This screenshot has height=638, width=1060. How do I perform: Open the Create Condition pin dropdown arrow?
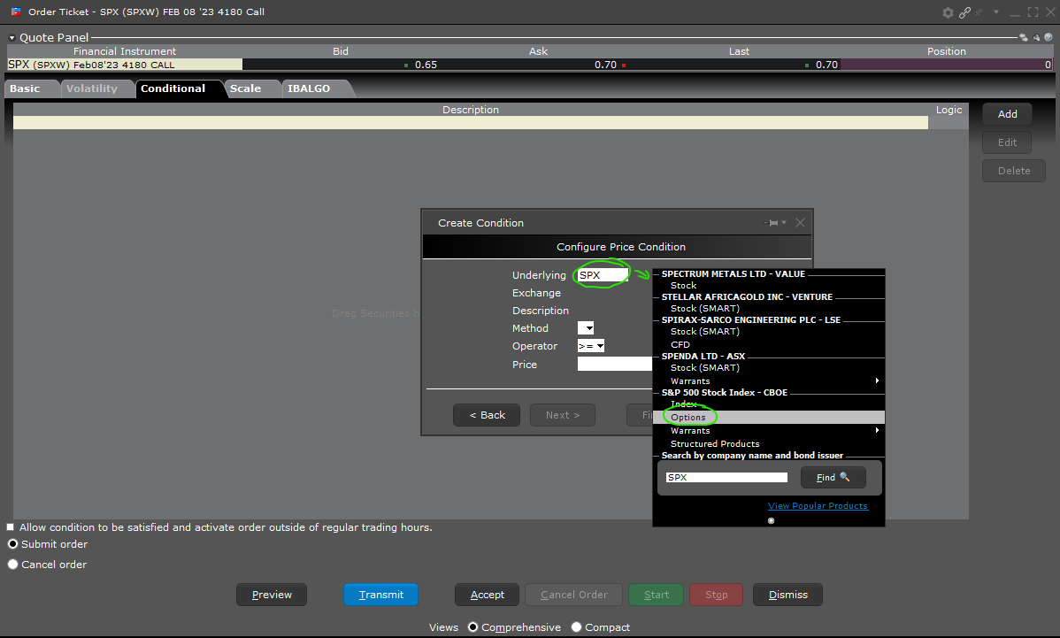coord(784,223)
